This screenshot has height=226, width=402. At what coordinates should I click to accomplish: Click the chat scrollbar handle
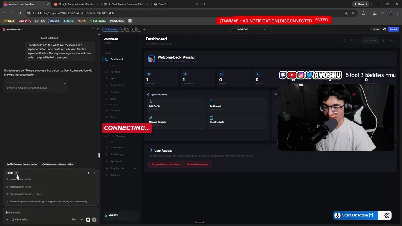[99, 155]
